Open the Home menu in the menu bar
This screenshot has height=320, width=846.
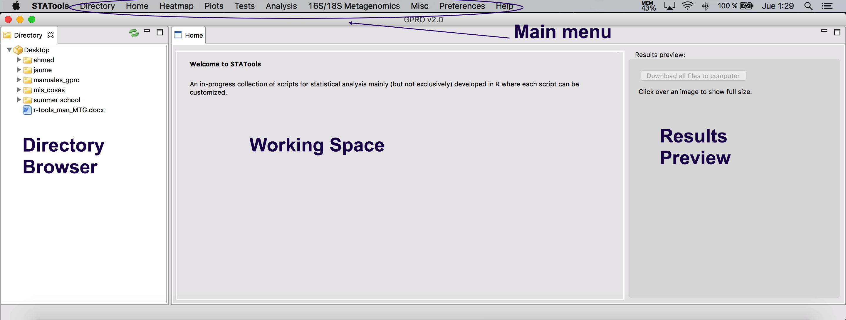(137, 6)
